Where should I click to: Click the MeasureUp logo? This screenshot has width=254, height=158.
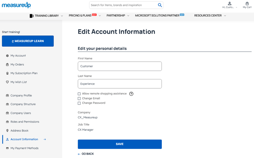16,5
